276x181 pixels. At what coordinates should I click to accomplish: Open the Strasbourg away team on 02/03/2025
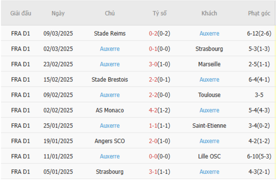[x=209, y=49]
